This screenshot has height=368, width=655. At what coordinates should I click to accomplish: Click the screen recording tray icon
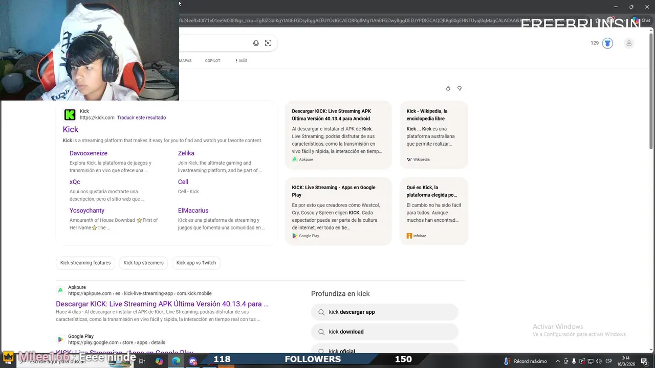click(582, 361)
